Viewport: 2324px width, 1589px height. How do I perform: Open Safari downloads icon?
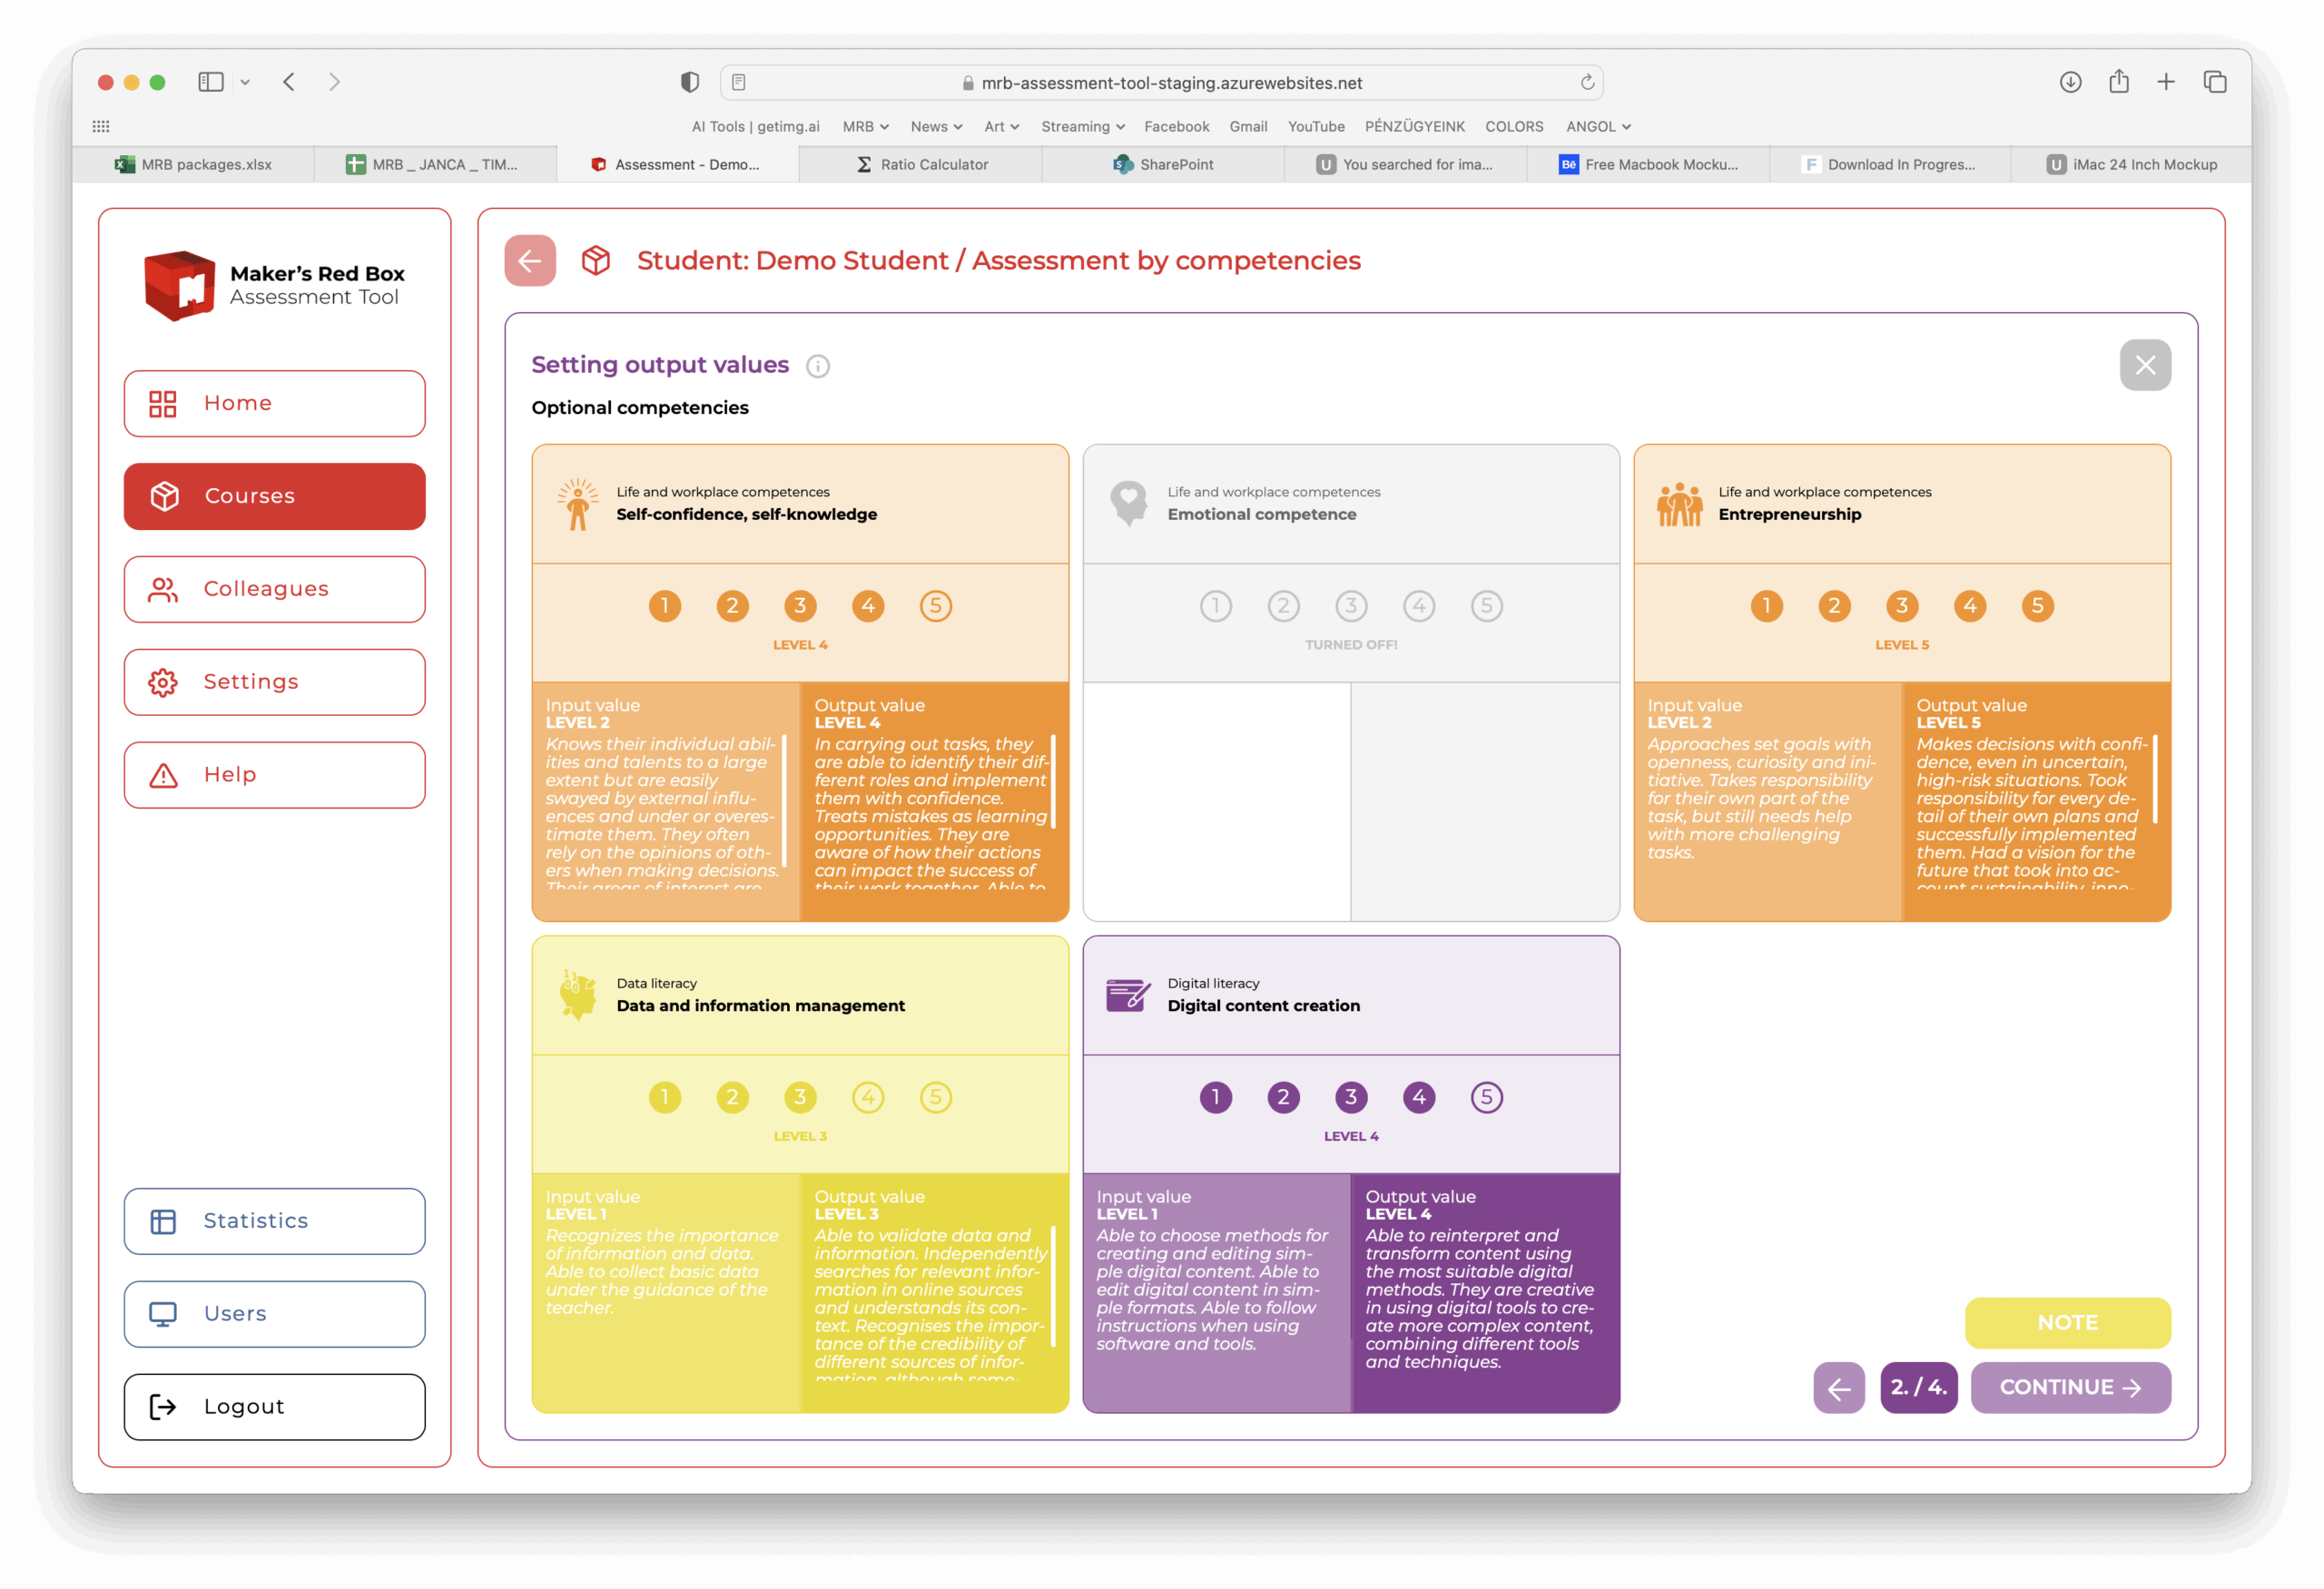[2070, 82]
